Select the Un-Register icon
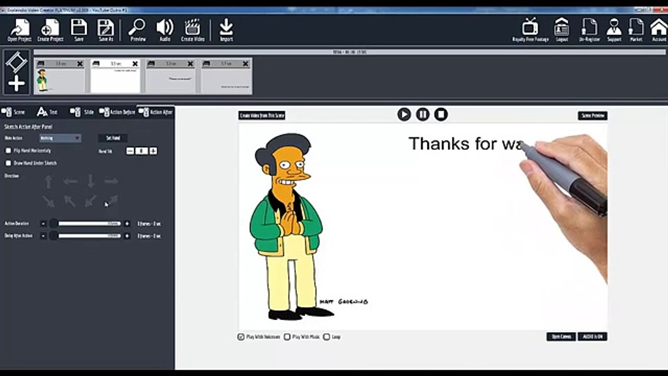Screen dimensions: 668x376 (589, 30)
